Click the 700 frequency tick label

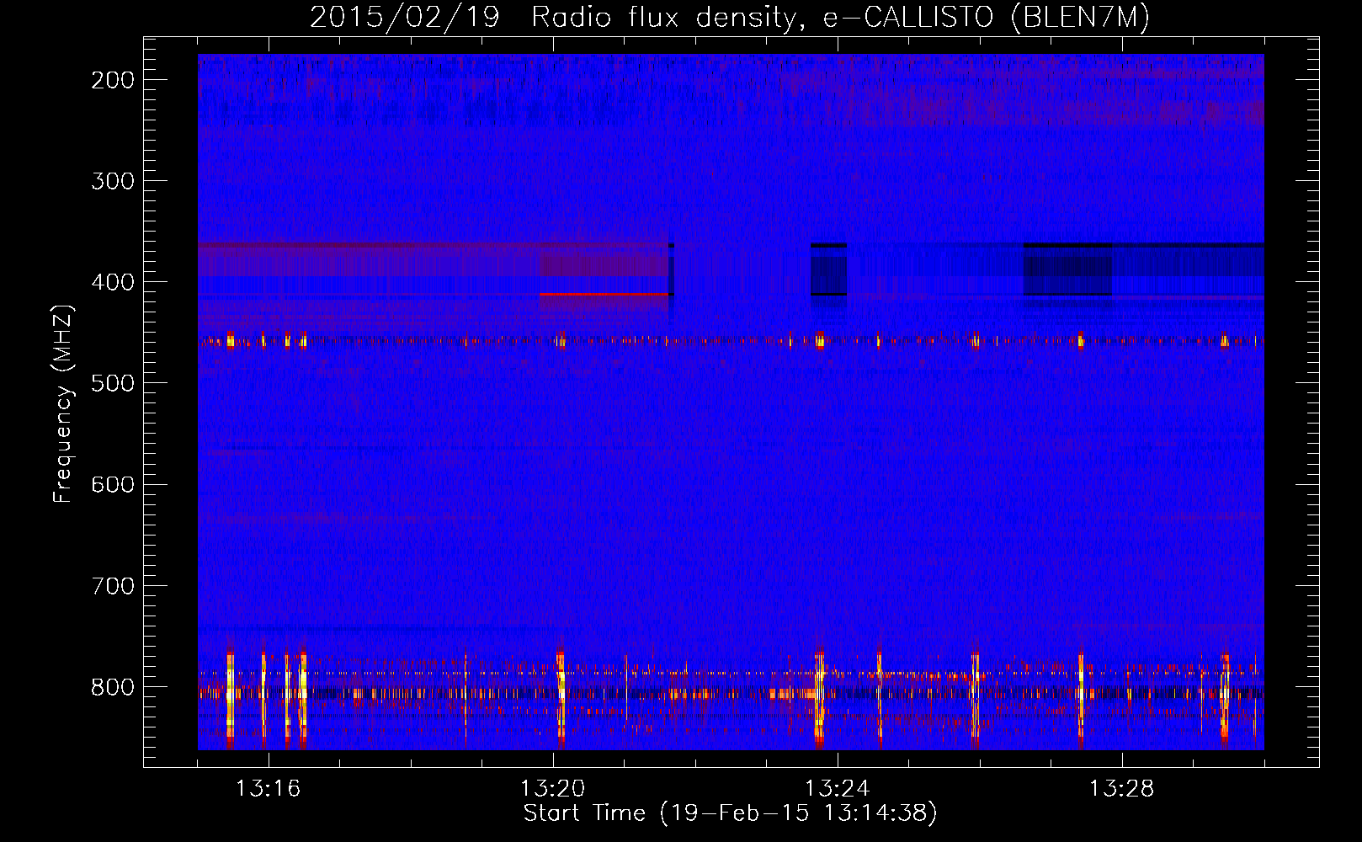113,585
